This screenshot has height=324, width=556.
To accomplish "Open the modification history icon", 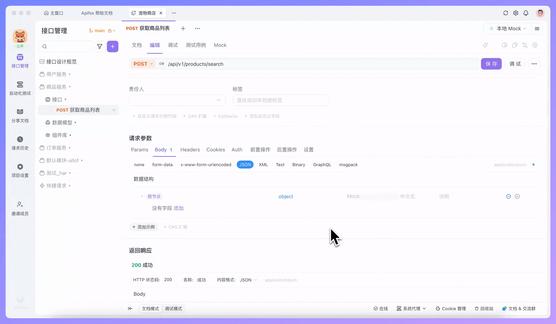I will tap(504, 45).
